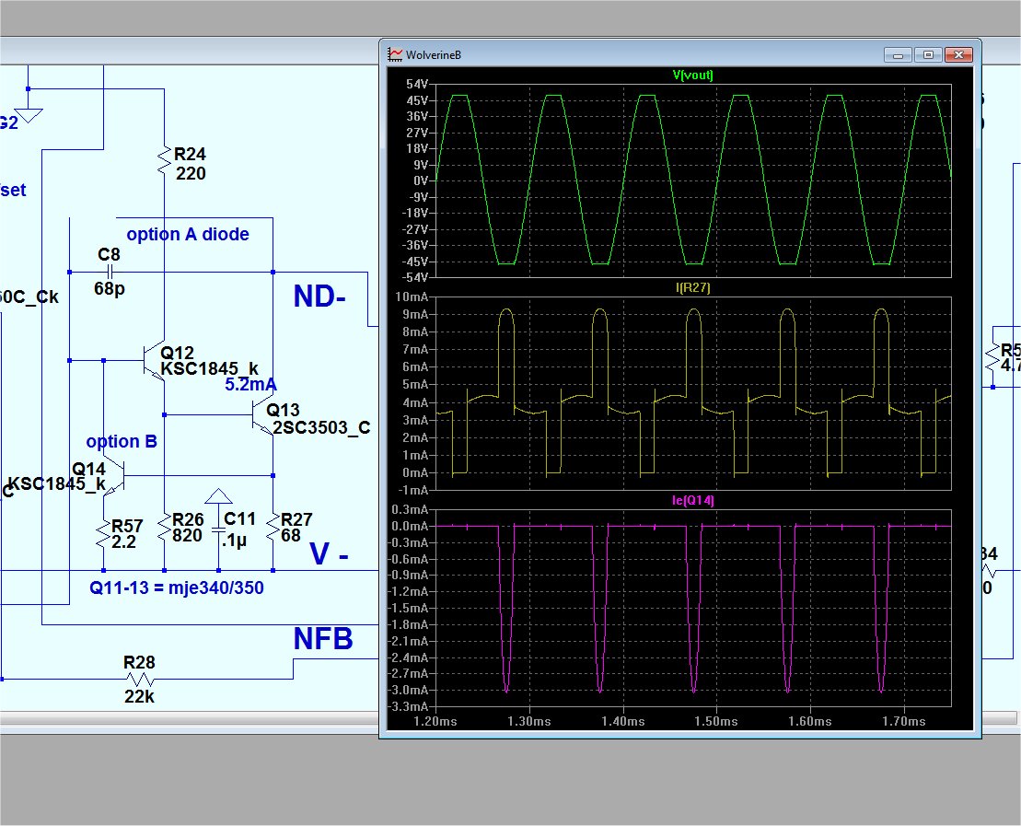Click the 1.50ms time axis label
This screenshot has width=1021, height=826.
click(716, 722)
